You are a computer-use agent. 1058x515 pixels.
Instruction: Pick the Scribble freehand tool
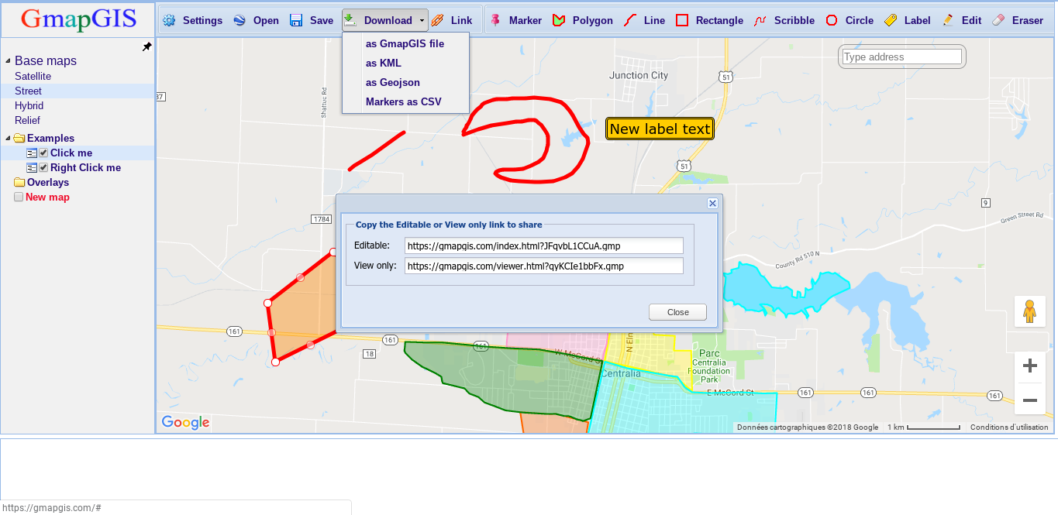click(784, 21)
